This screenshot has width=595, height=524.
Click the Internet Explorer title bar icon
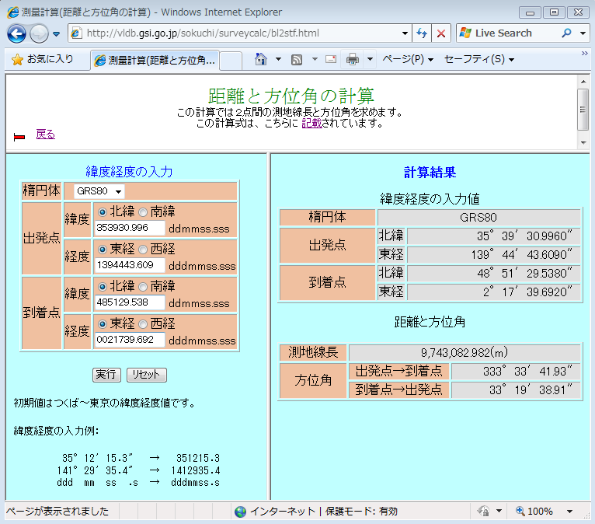point(12,12)
